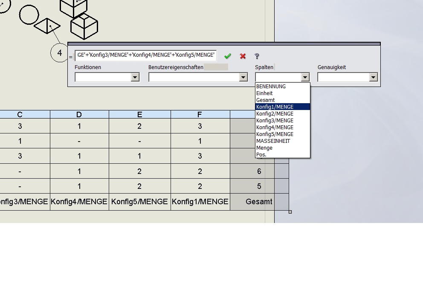The height and width of the screenshot is (307, 423).
Task: Select Konfig2/MENGE in the Spalten list
Action: (282, 113)
